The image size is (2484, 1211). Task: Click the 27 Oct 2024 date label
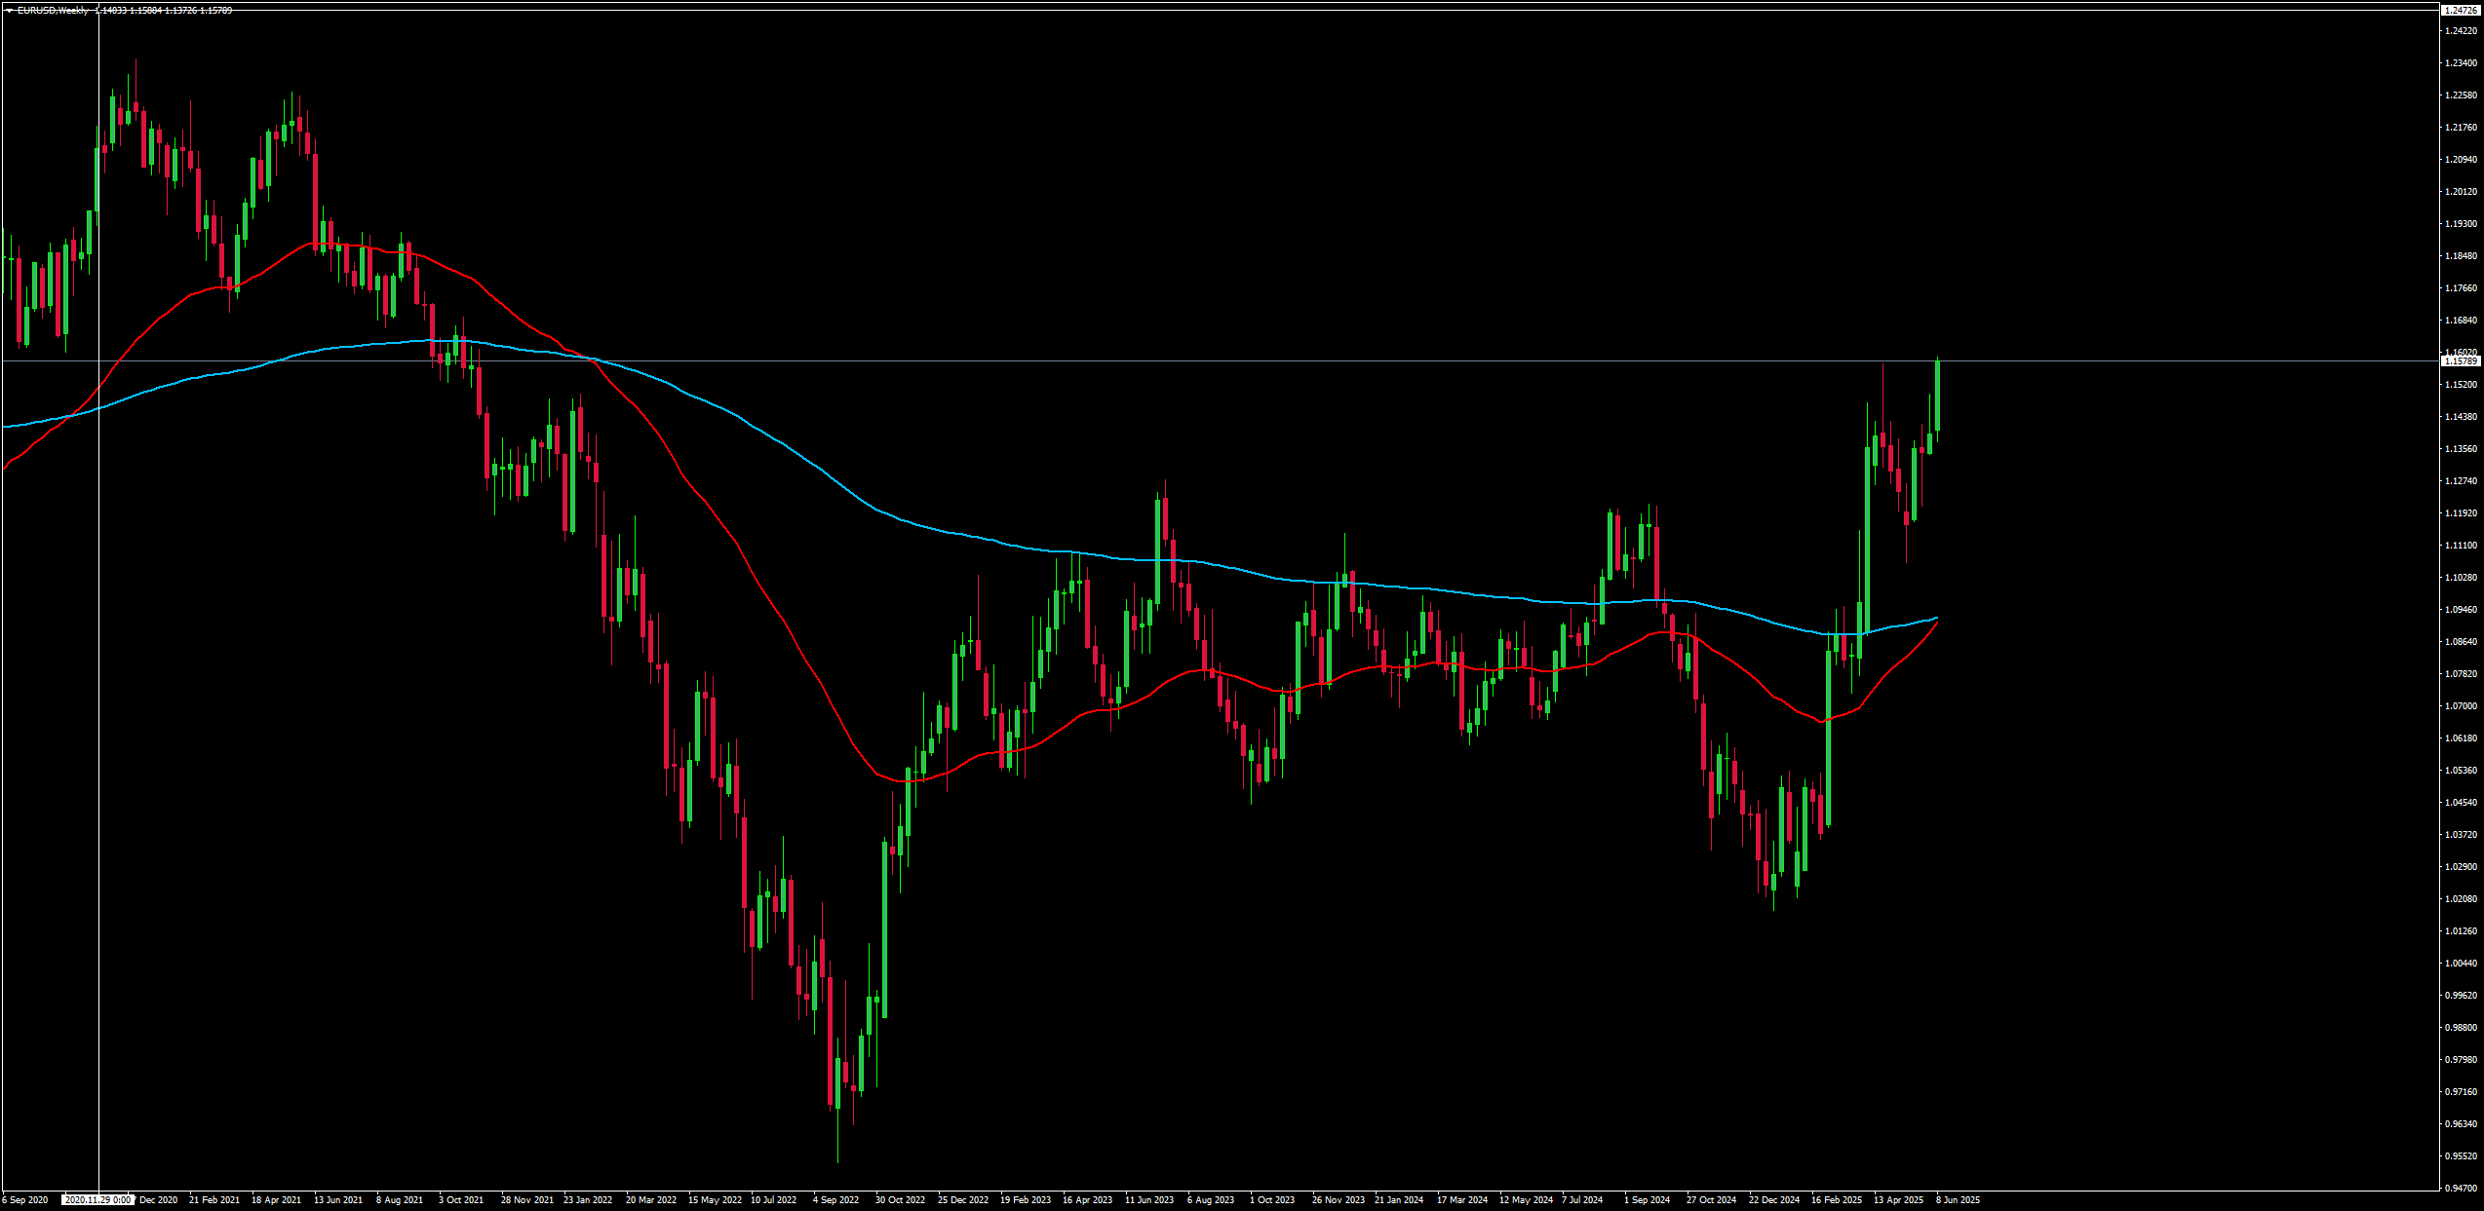(x=1712, y=1200)
